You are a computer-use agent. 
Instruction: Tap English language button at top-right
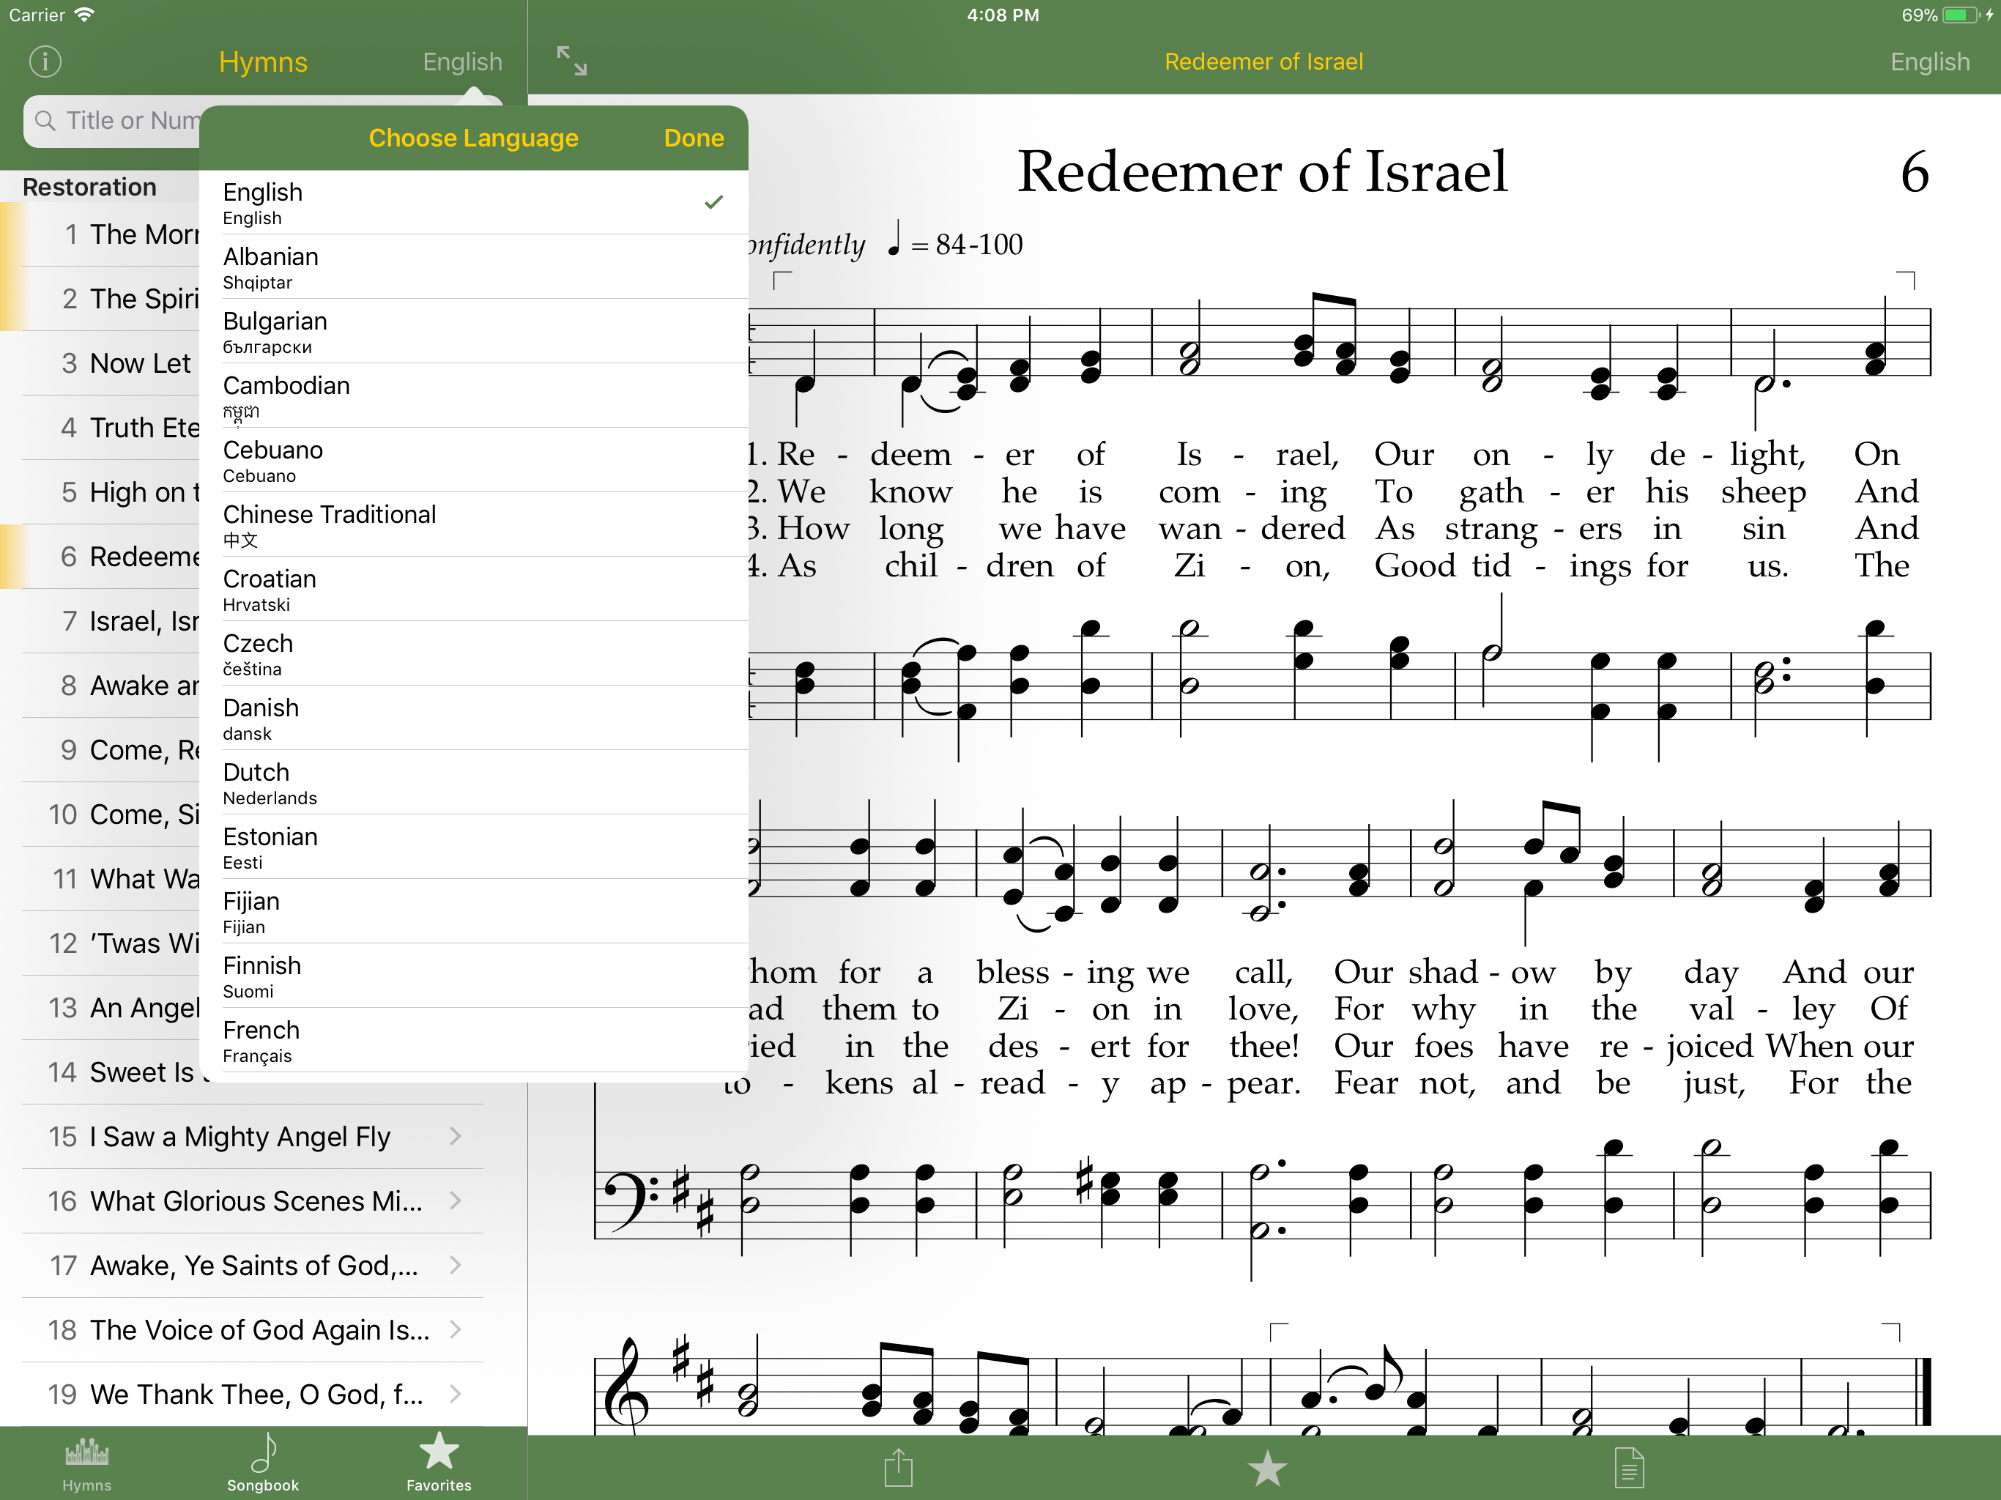point(1928,62)
